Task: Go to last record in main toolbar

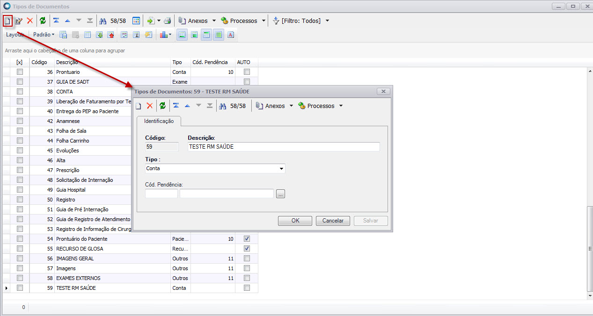Action: [90, 21]
